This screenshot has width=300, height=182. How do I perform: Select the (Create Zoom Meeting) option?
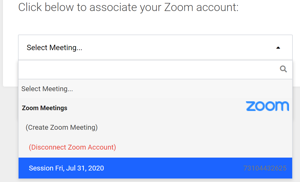[62, 127]
